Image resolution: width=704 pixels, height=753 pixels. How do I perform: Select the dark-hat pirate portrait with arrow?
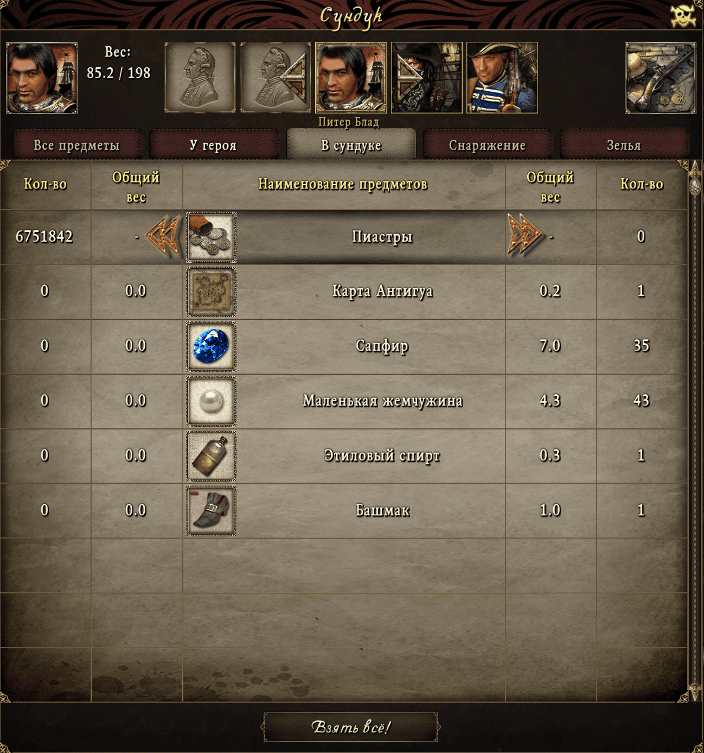427,78
